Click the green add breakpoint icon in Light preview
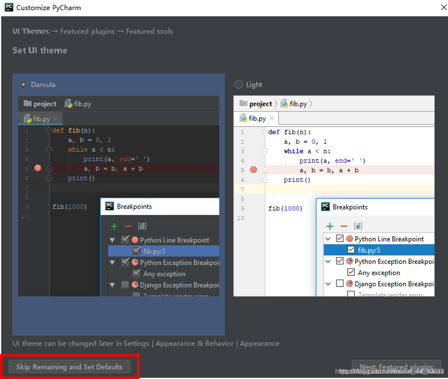The height and width of the screenshot is (379, 448). tap(330, 226)
